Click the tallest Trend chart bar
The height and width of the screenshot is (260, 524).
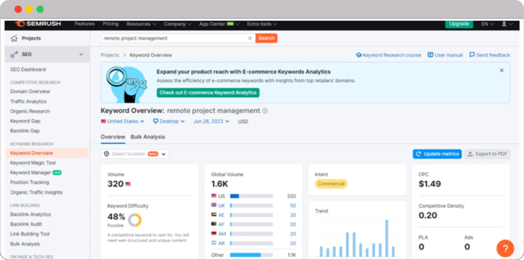[387, 238]
